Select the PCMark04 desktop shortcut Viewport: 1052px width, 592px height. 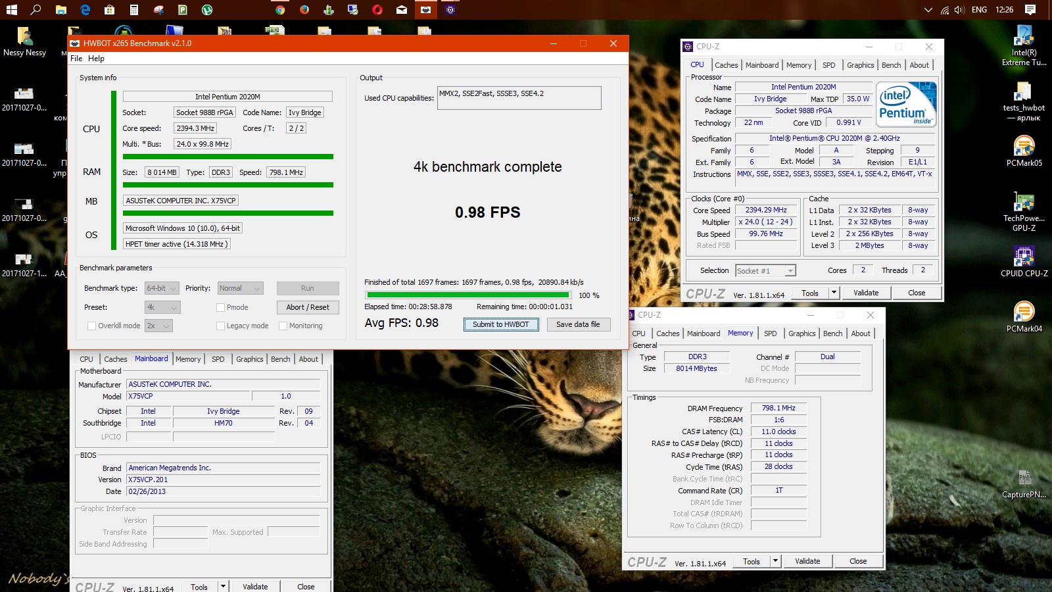pos(1024,316)
